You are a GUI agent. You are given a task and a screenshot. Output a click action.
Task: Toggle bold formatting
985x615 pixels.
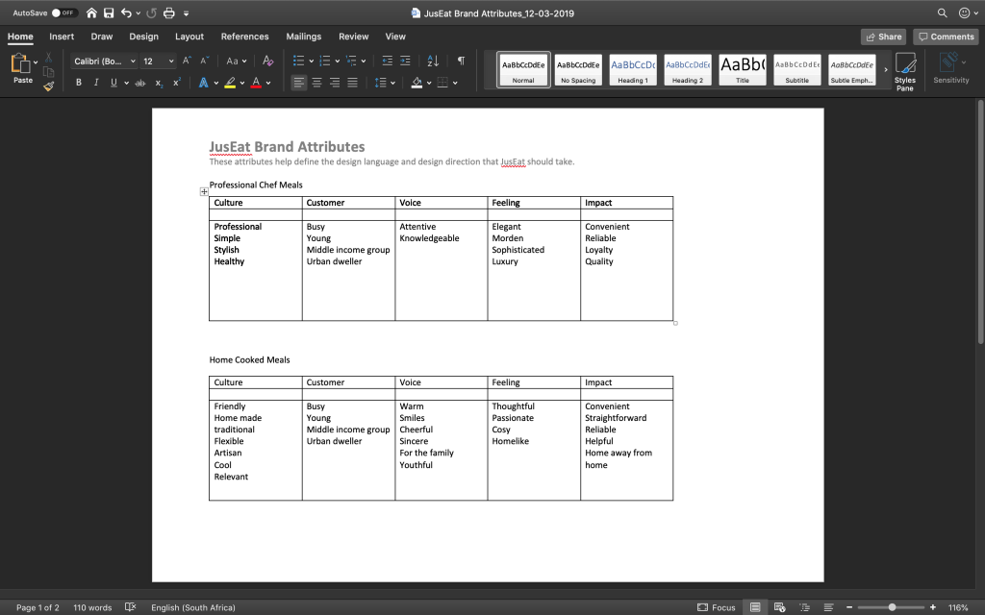(x=79, y=83)
